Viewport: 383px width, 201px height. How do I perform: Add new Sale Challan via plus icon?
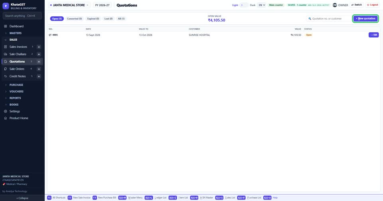pyautogui.click(x=39, y=54)
